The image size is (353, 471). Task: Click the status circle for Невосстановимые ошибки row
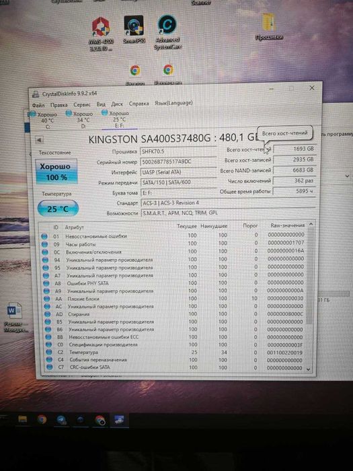pos(44,236)
